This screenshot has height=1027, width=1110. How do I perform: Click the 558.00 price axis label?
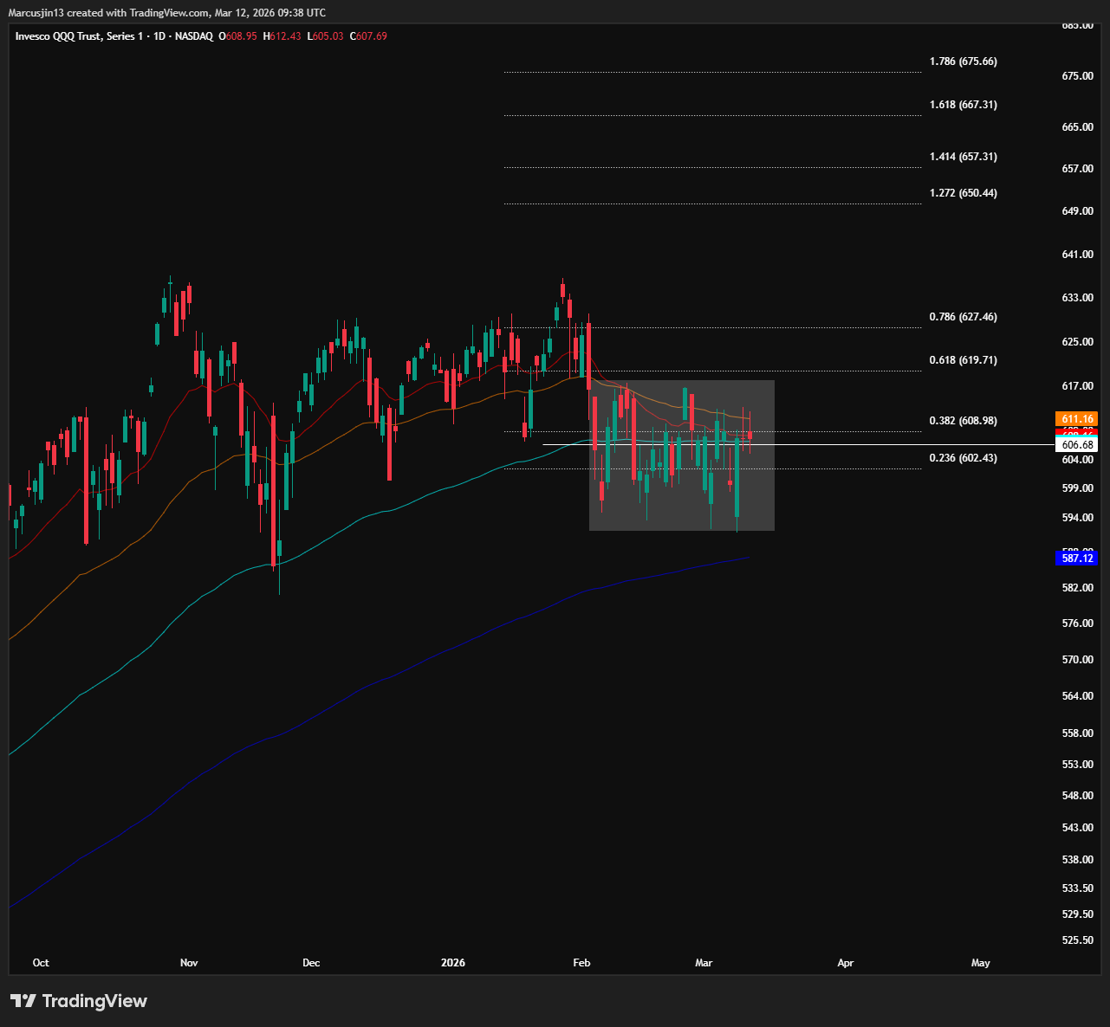[1078, 733]
